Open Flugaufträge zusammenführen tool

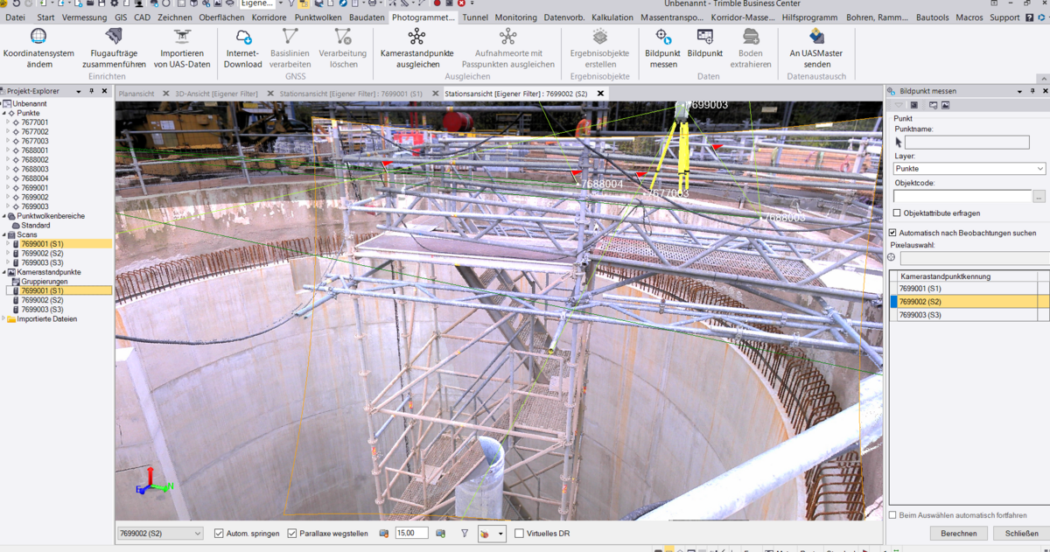click(x=114, y=48)
